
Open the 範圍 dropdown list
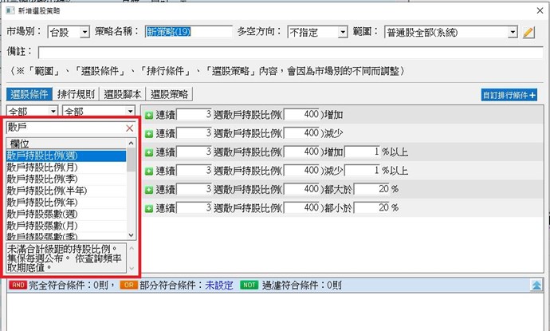[x=513, y=33]
